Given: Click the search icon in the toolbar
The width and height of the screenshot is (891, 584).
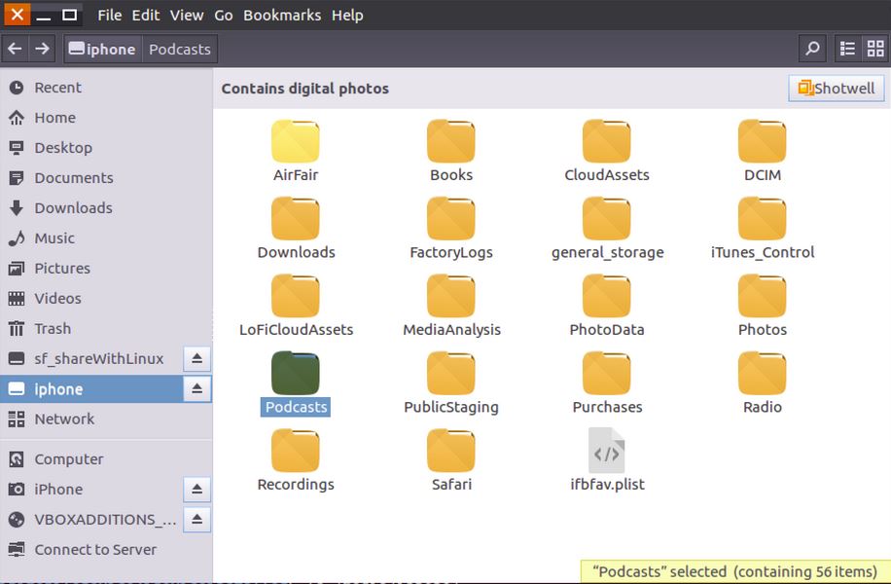Looking at the screenshot, I should [812, 48].
